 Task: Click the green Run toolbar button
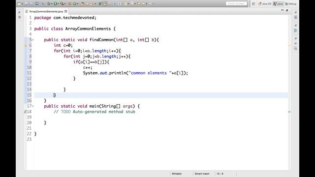[x=55, y=3]
